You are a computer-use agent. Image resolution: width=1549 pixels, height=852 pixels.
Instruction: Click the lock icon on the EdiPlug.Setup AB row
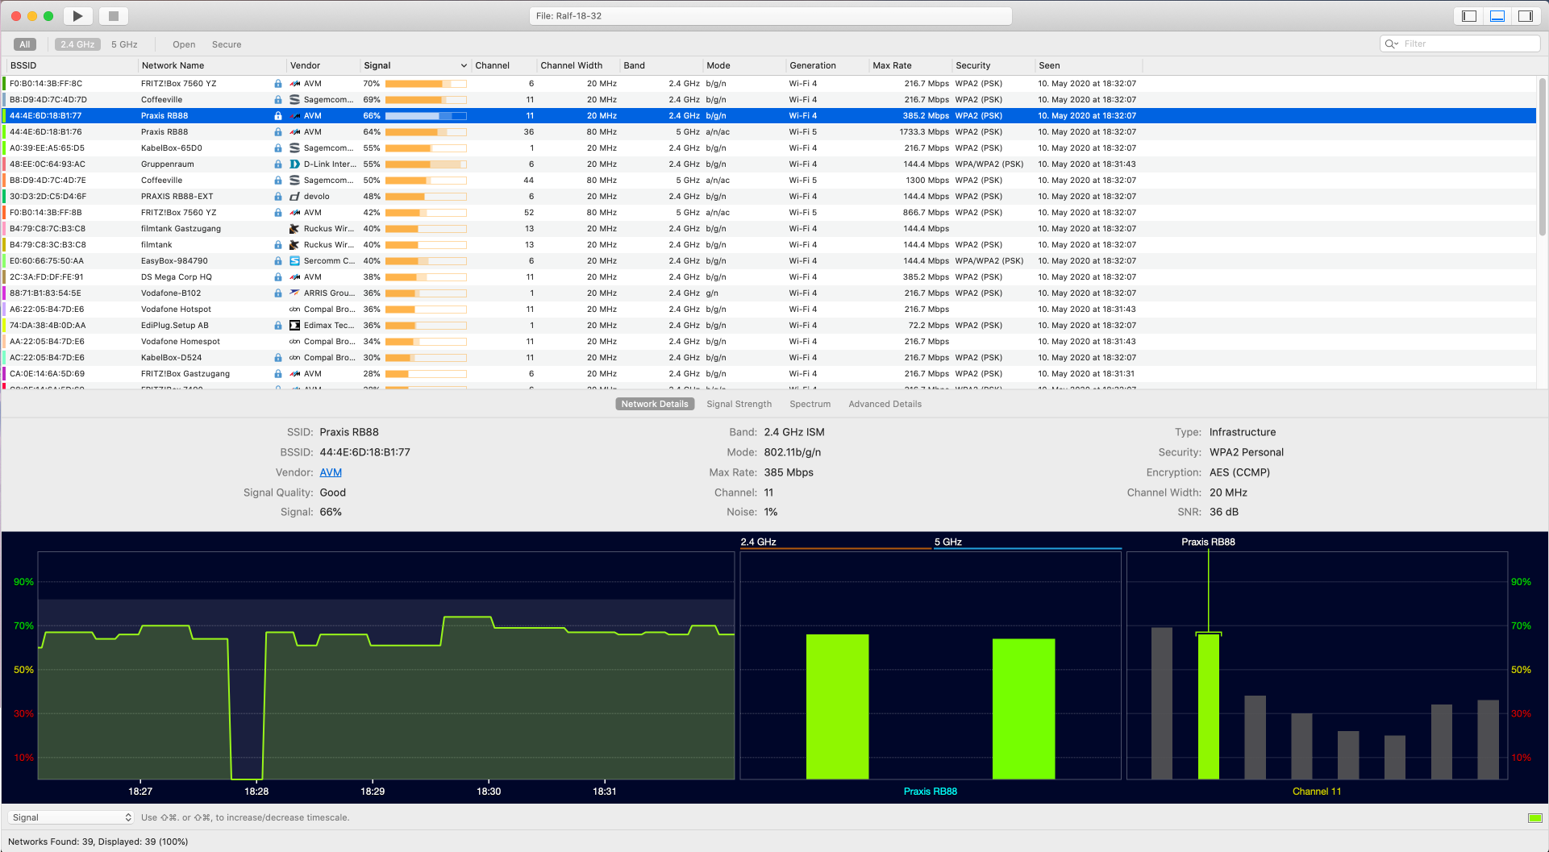tap(278, 326)
